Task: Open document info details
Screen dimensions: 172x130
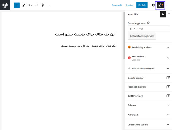Action: tap(43, 5)
